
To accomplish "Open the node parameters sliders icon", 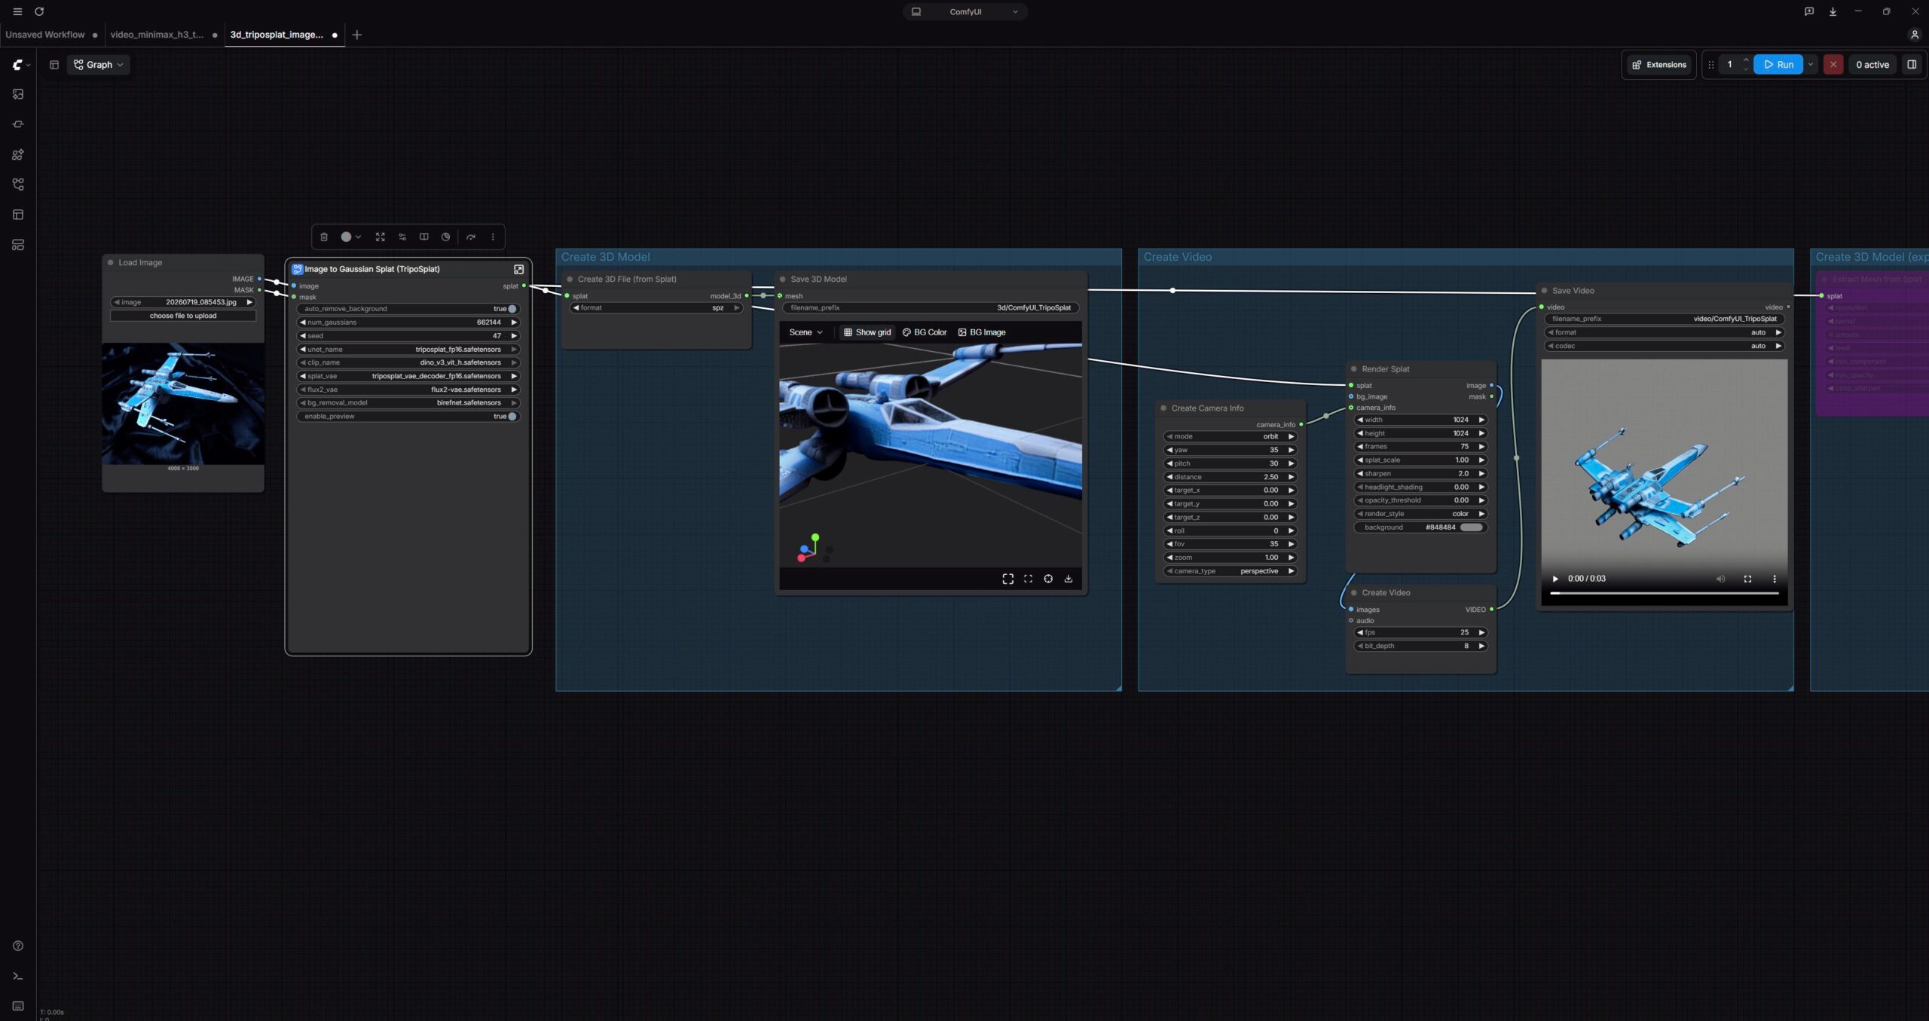I will coord(402,237).
